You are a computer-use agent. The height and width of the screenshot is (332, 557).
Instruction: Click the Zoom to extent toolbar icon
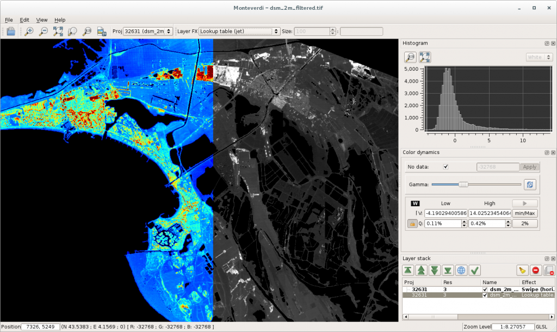(x=58, y=32)
